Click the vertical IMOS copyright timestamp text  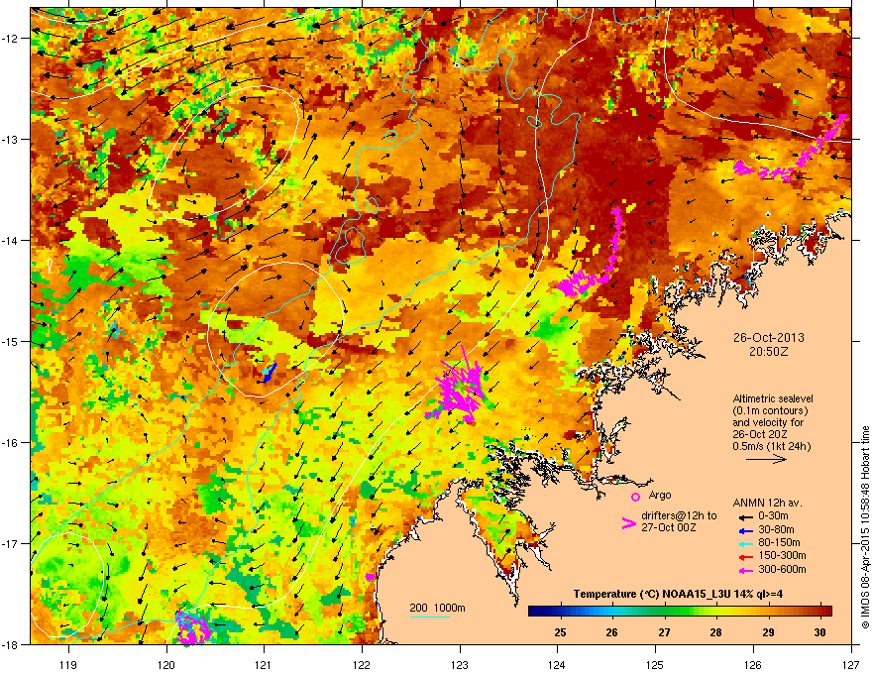[x=865, y=527]
